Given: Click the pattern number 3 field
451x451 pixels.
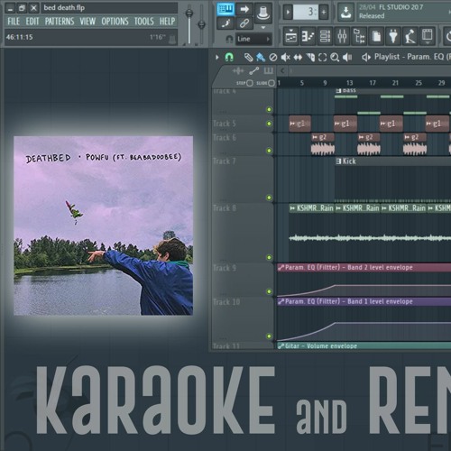Looking at the screenshot, I should click(x=306, y=13).
